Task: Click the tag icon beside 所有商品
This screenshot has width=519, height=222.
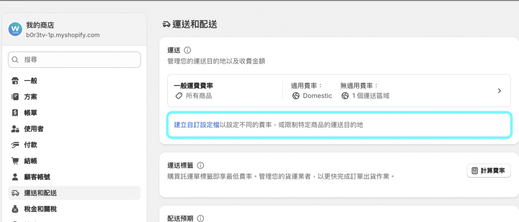Action: click(x=178, y=96)
